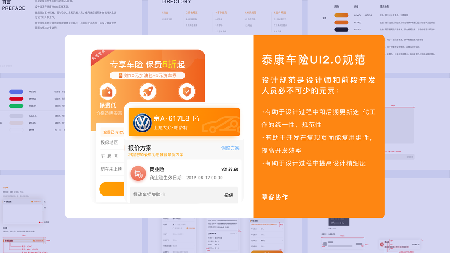Image resolution: width=450 pixels, height=253 pixels.
Task: Click the PREFACE heading
Action: pyautogui.click(x=13, y=8)
